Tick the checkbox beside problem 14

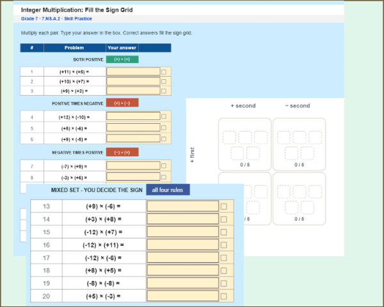(223, 220)
